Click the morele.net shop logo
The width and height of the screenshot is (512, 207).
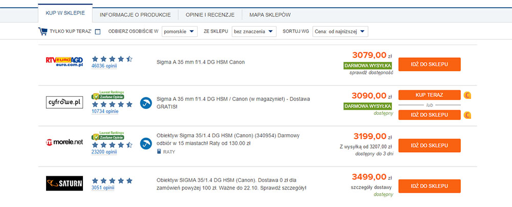point(65,142)
